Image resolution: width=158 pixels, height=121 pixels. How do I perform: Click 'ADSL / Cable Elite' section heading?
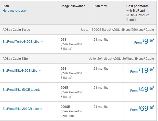[15, 58]
